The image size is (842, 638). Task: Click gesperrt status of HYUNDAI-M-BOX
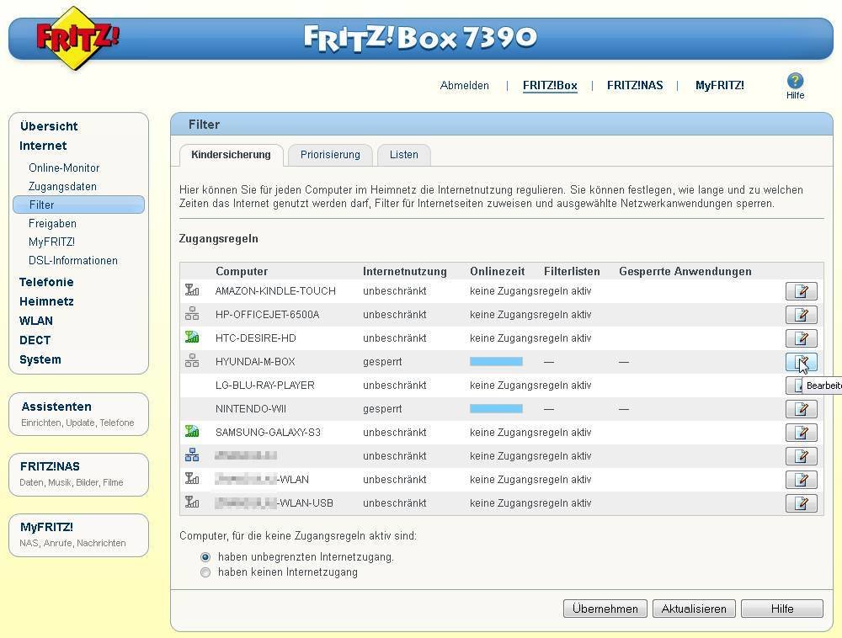point(382,362)
